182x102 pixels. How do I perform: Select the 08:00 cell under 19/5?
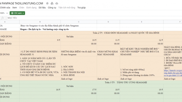pos(142,93)
